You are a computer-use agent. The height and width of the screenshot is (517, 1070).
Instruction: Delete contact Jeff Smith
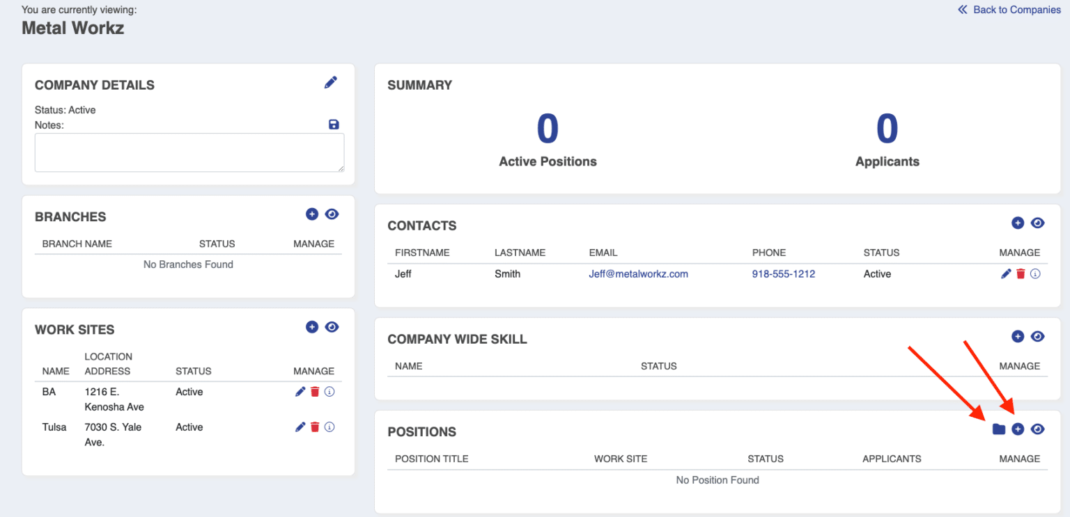click(1021, 274)
